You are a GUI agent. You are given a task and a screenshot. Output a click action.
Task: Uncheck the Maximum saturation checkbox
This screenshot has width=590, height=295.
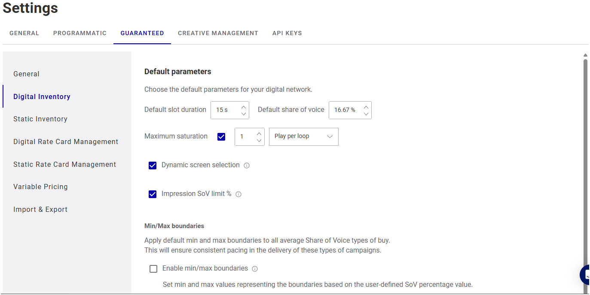[x=221, y=137]
